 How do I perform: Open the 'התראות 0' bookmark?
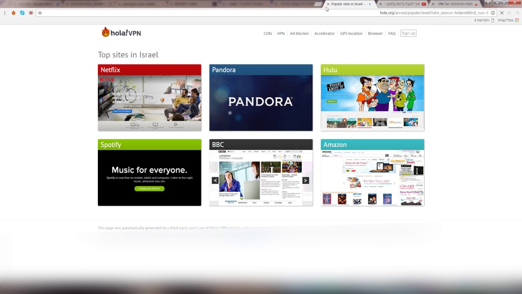point(484,20)
